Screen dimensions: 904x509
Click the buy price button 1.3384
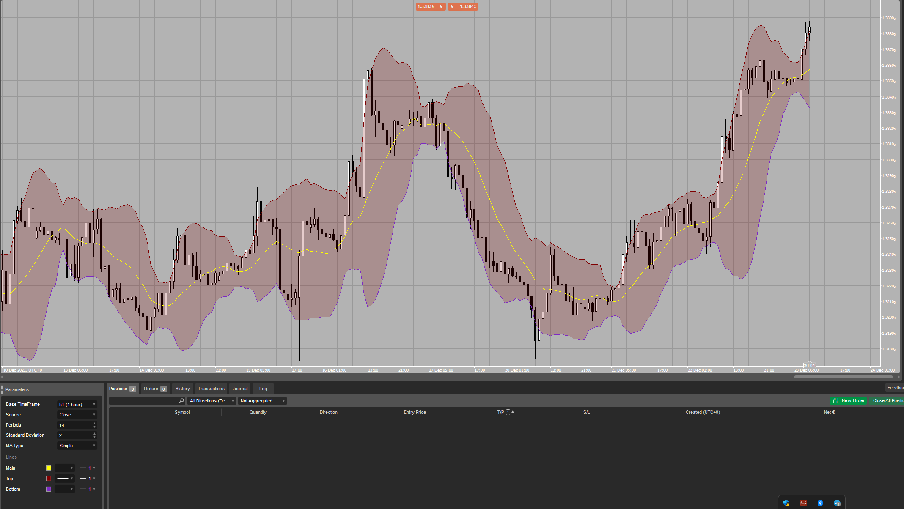point(463,6)
